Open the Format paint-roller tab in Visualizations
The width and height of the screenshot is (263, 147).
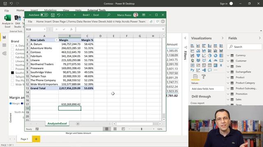[x=203, y=77]
